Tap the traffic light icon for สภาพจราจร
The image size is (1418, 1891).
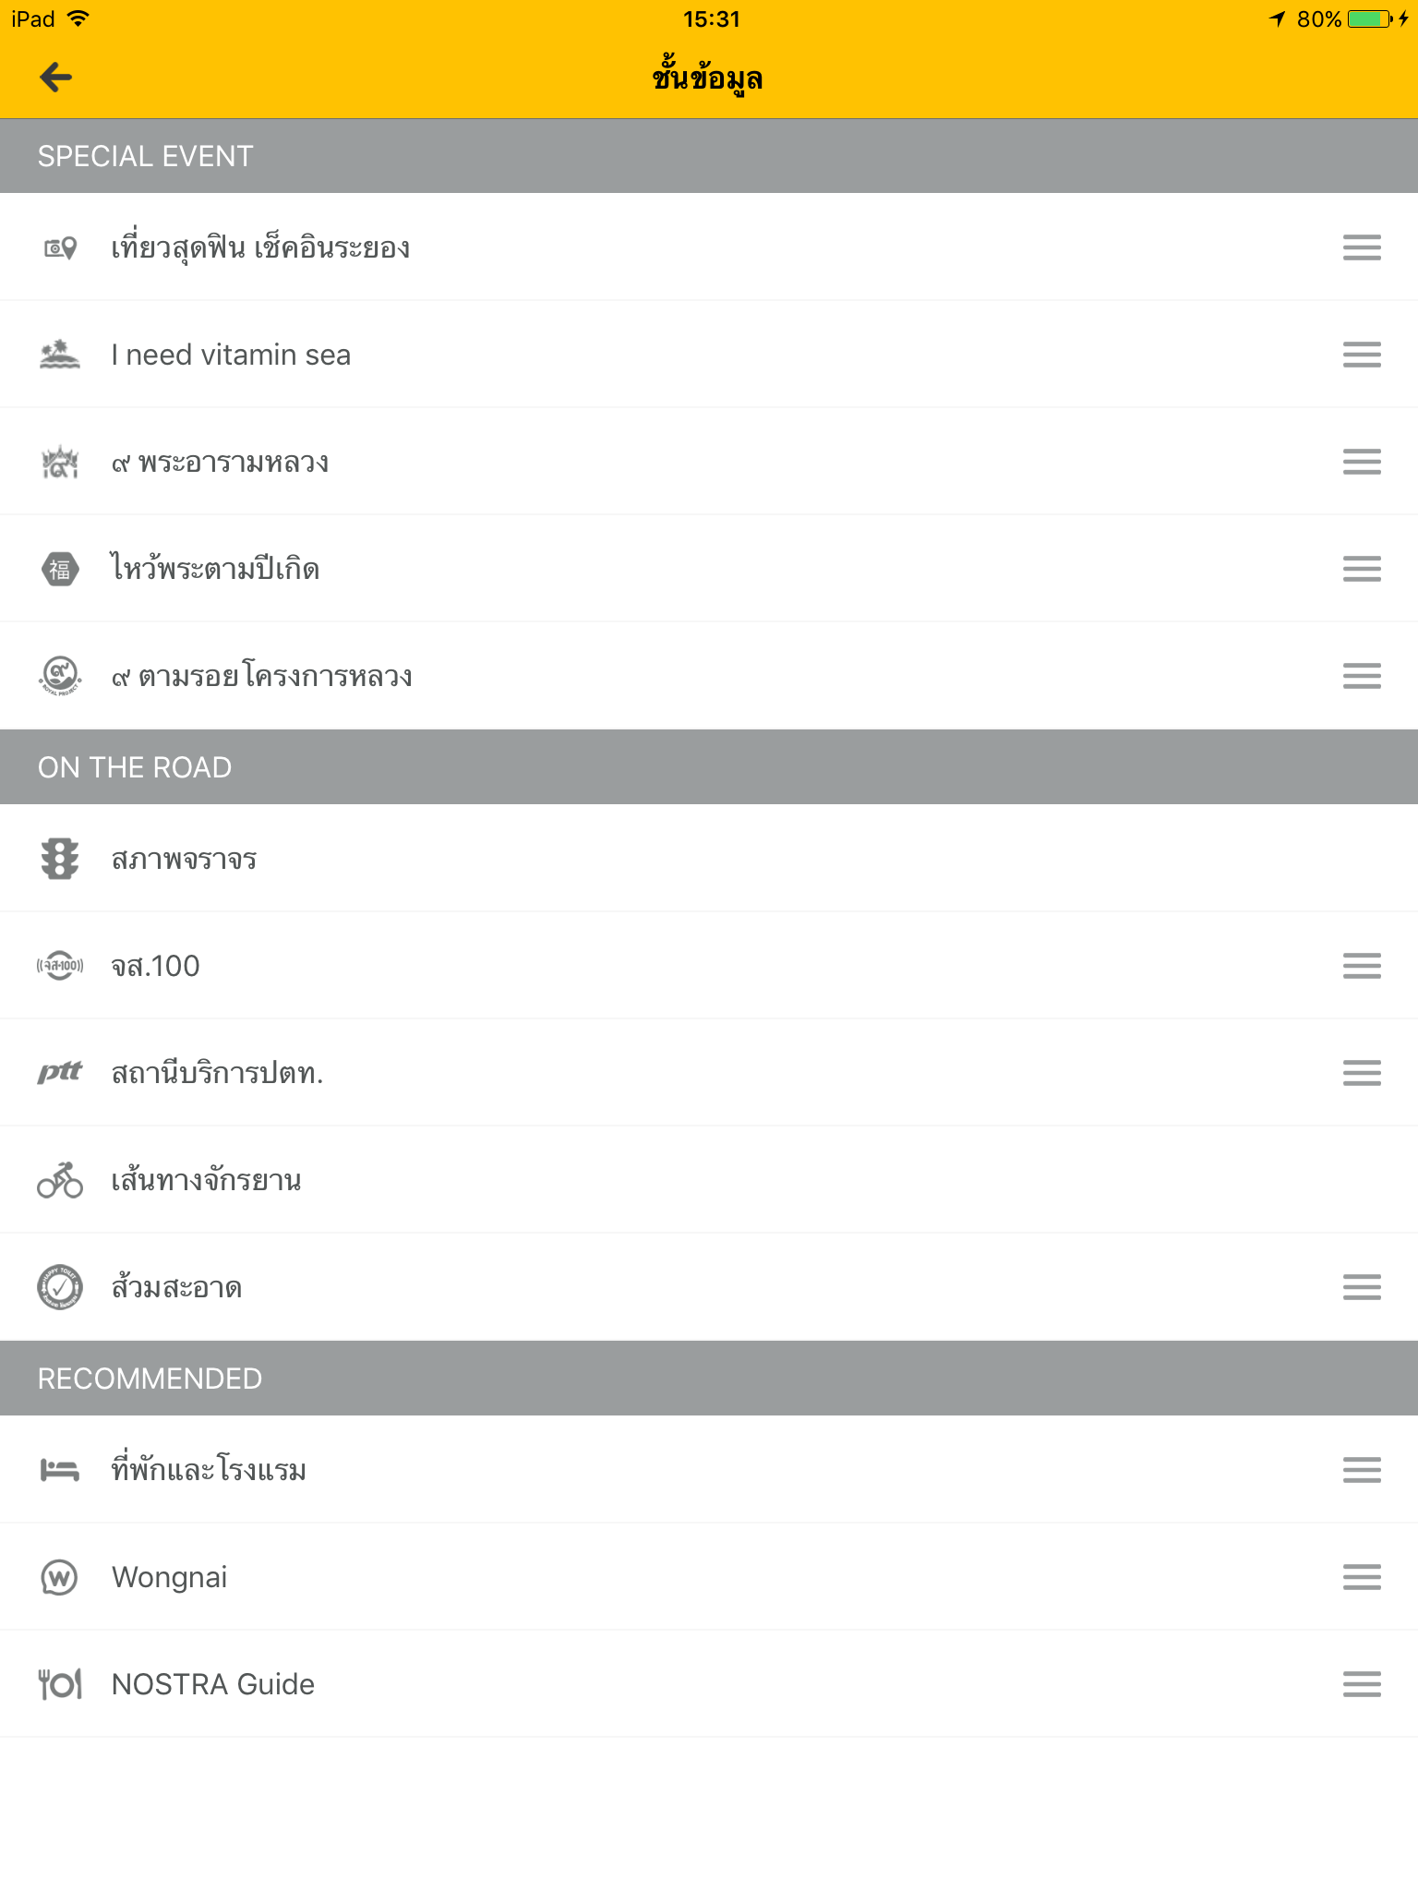point(60,859)
